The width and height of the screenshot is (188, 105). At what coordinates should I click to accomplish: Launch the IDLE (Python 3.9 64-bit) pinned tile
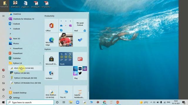point(51,92)
